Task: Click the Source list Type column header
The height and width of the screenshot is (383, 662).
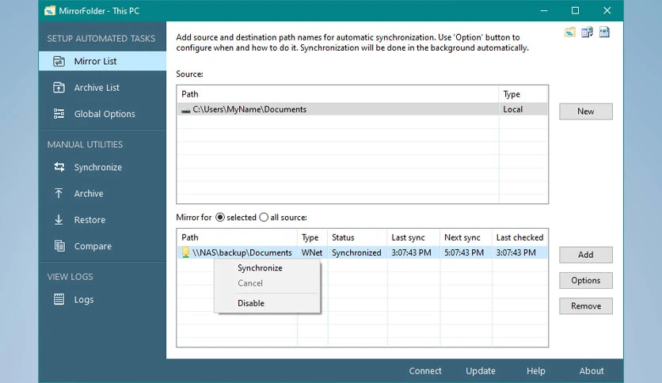Action: click(523, 94)
